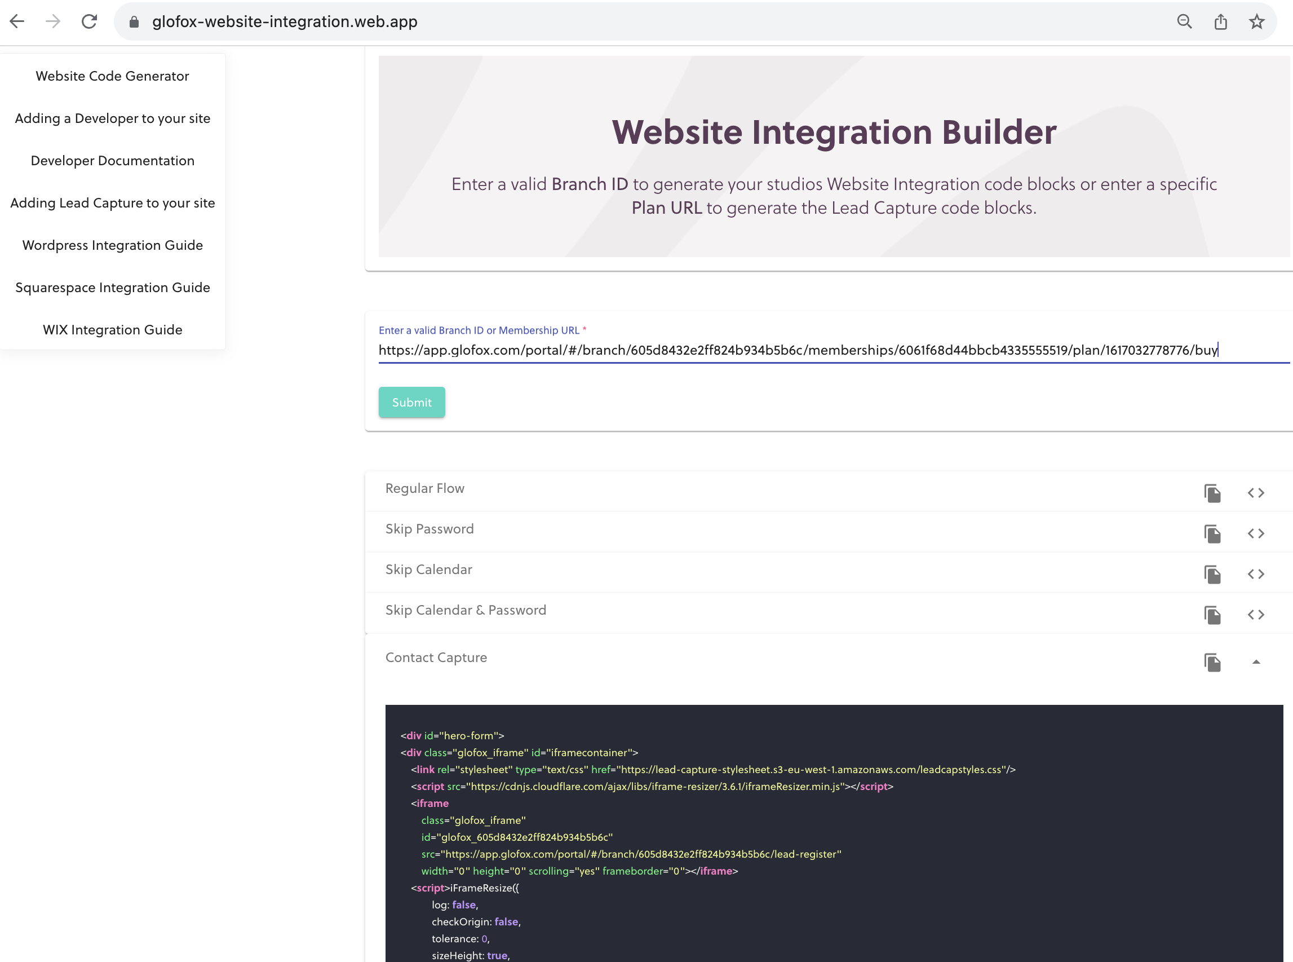The image size is (1293, 962).
Task: Click the browser back arrow
Action: pyautogui.click(x=17, y=21)
